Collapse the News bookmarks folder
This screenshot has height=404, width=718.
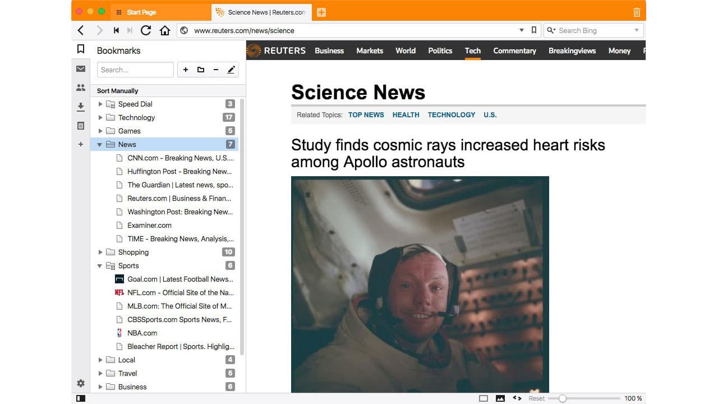[100, 144]
